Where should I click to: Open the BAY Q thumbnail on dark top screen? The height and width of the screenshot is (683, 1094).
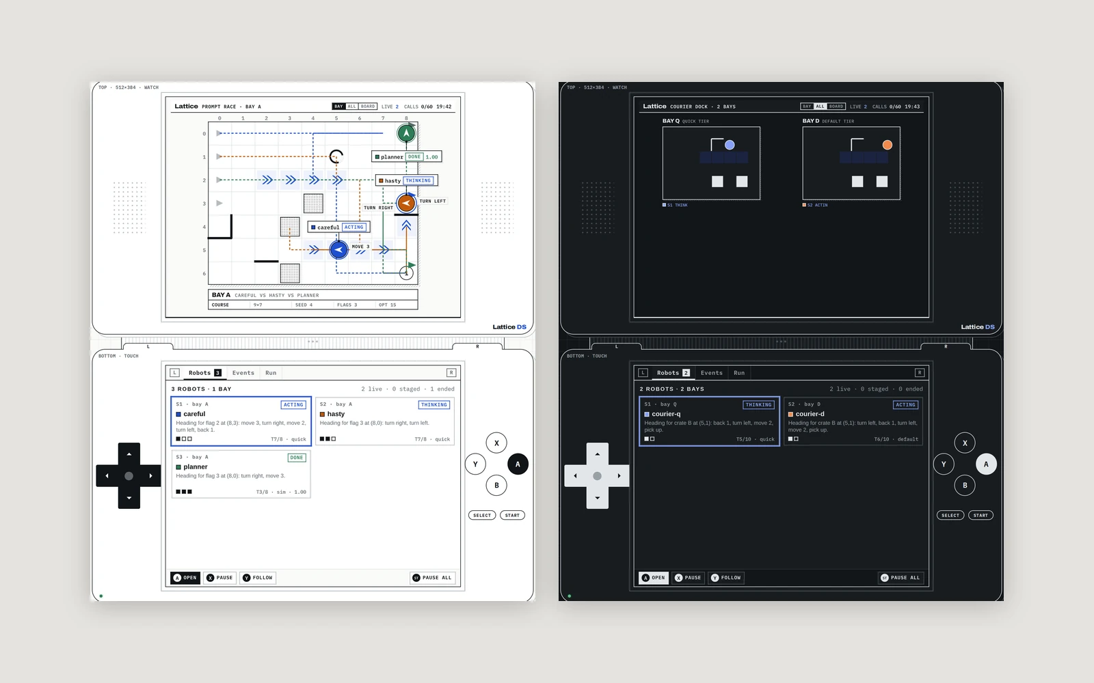click(711, 163)
